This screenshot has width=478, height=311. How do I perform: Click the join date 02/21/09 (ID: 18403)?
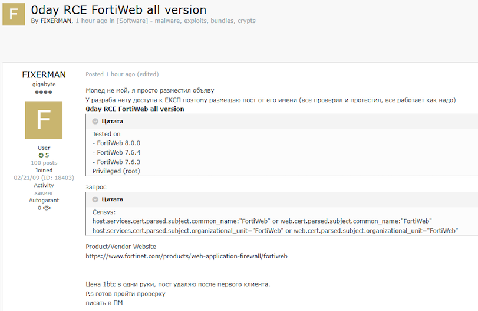[x=44, y=178]
